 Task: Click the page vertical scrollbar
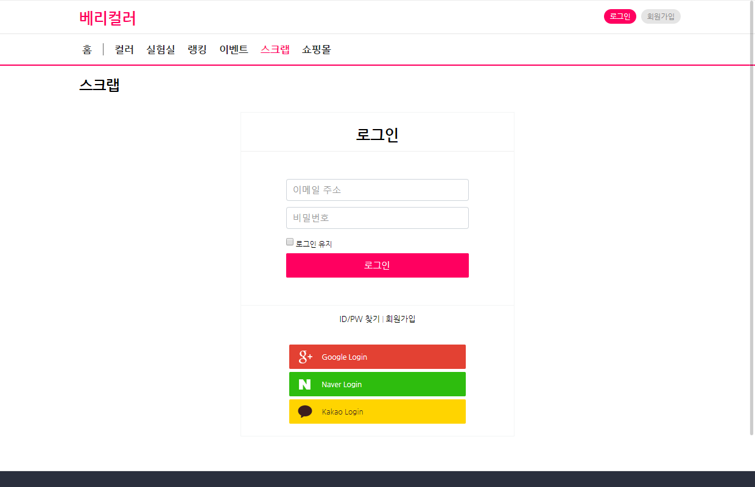click(751, 219)
